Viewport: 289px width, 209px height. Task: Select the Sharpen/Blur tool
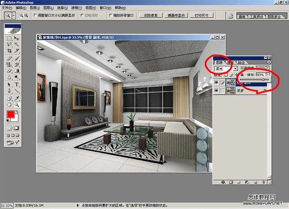point(9,77)
